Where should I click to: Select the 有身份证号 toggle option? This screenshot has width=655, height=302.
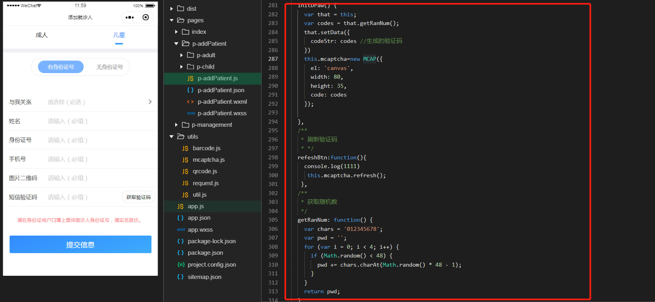(61, 67)
